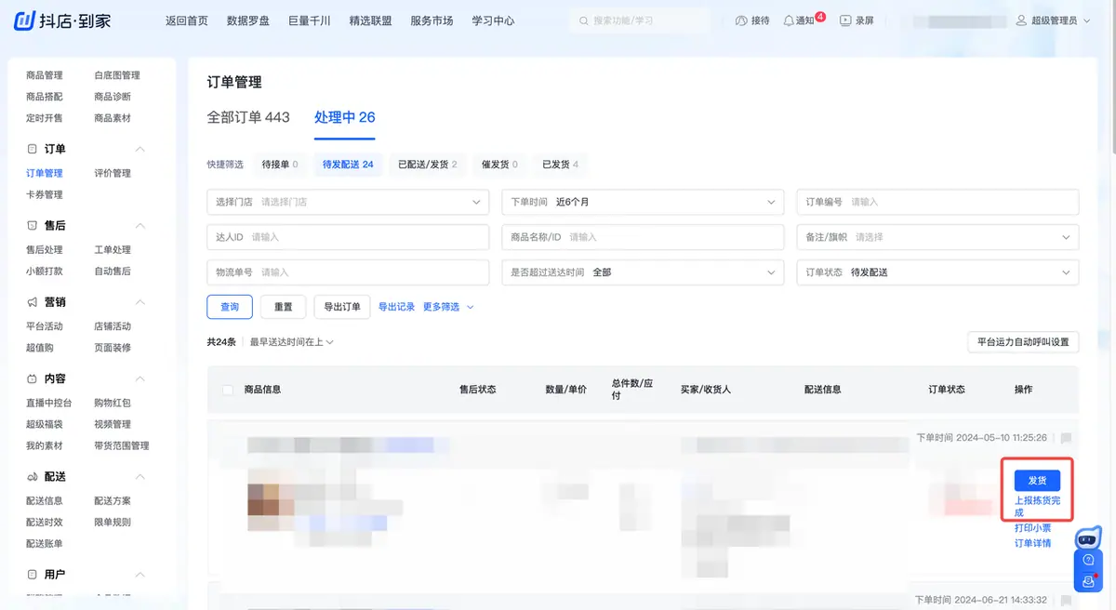Open 数据罗盘 in top menu
The height and width of the screenshot is (610, 1116).
click(248, 20)
